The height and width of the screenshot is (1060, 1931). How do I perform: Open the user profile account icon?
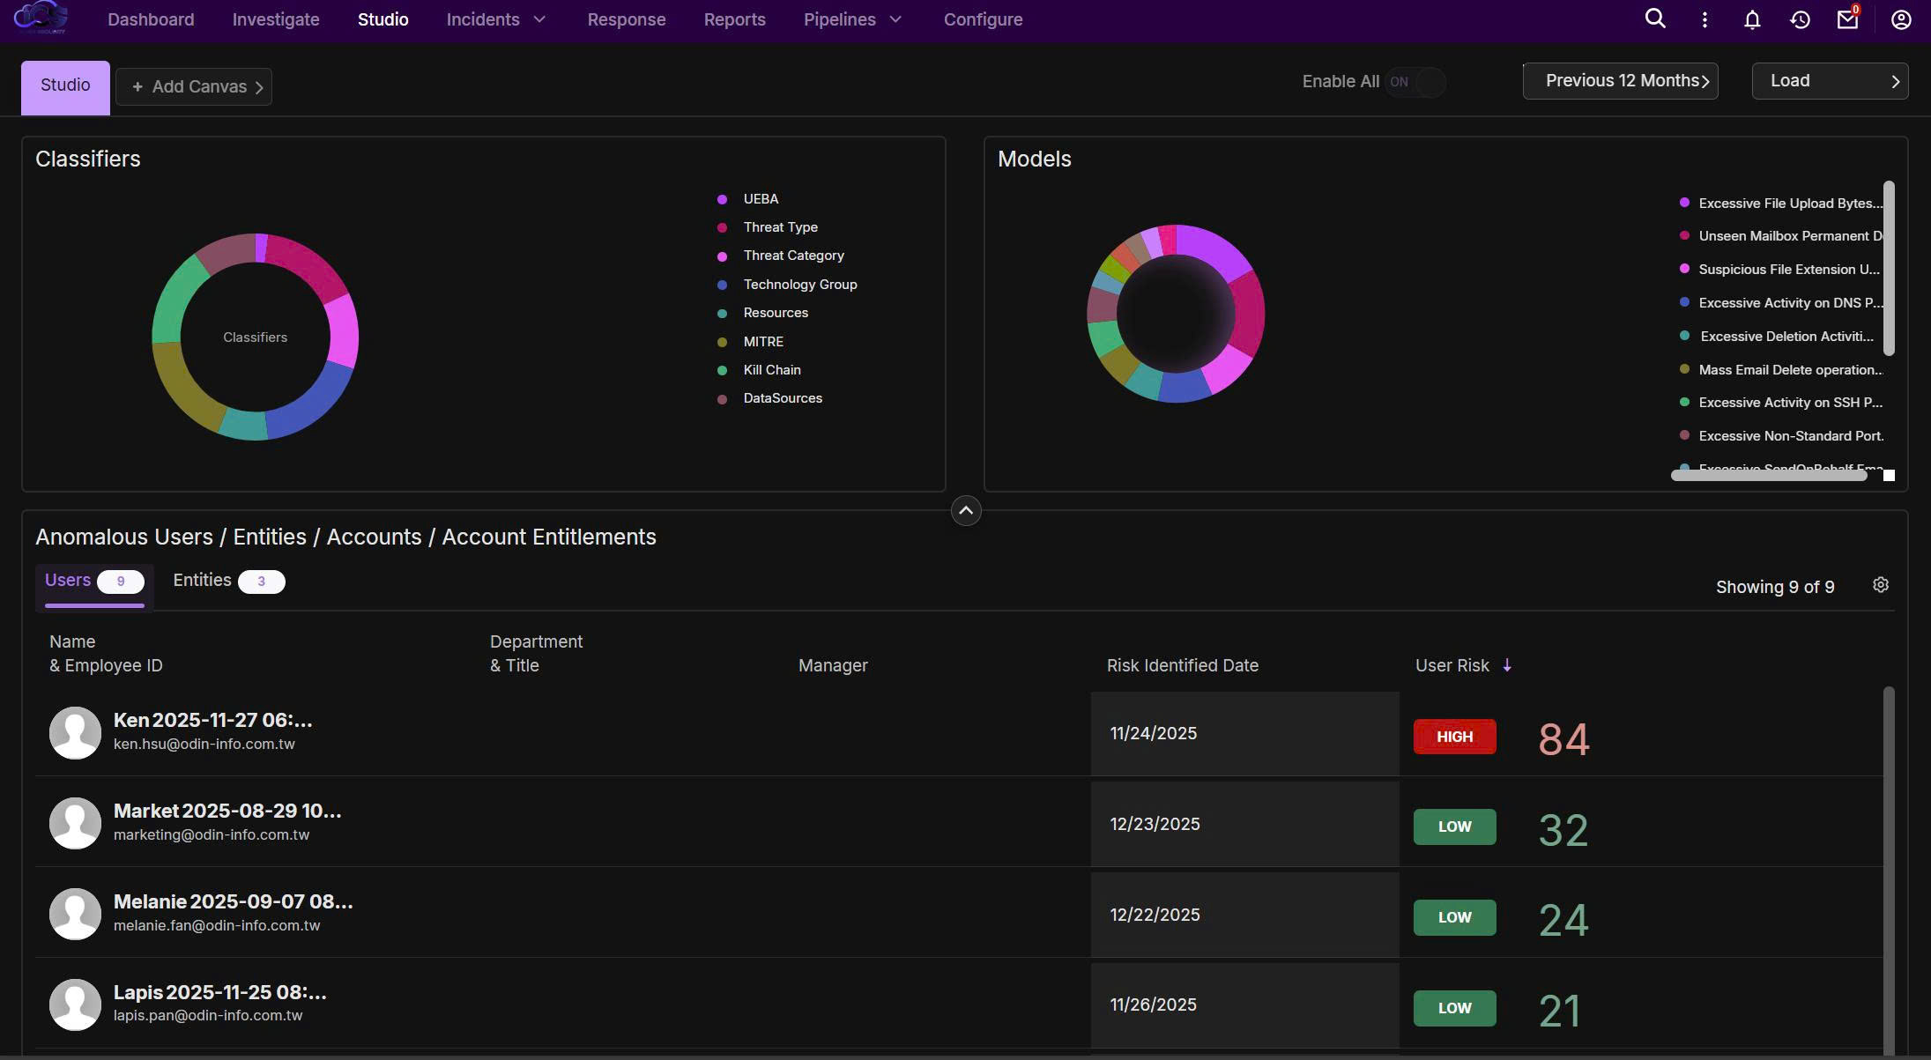click(x=1900, y=19)
